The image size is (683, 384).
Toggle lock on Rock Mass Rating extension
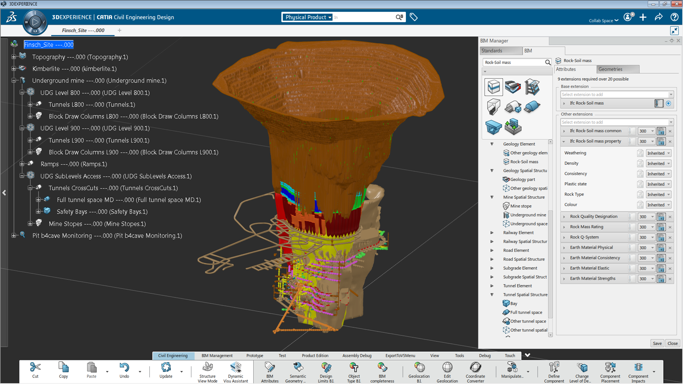661,227
